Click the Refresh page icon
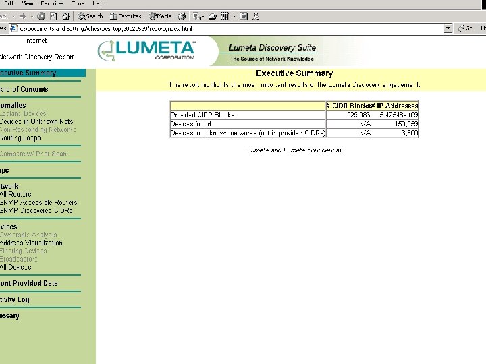Image resolution: width=486 pixels, height=364 pixels. (53, 16)
